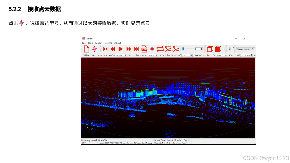Click the CSV scissors cut icon

click(x=176, y=49)
